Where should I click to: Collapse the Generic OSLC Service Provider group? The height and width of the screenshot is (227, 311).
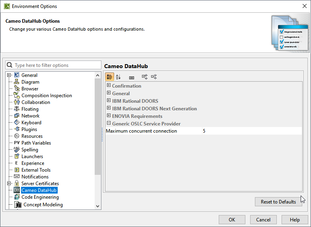point(109,123)
